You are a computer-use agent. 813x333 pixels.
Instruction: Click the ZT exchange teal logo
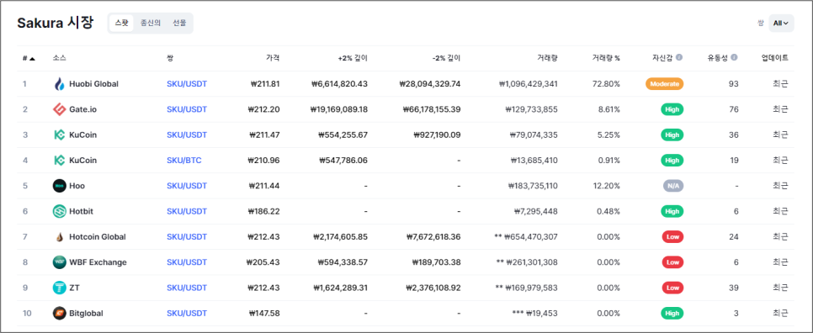[x=60, y=288]
